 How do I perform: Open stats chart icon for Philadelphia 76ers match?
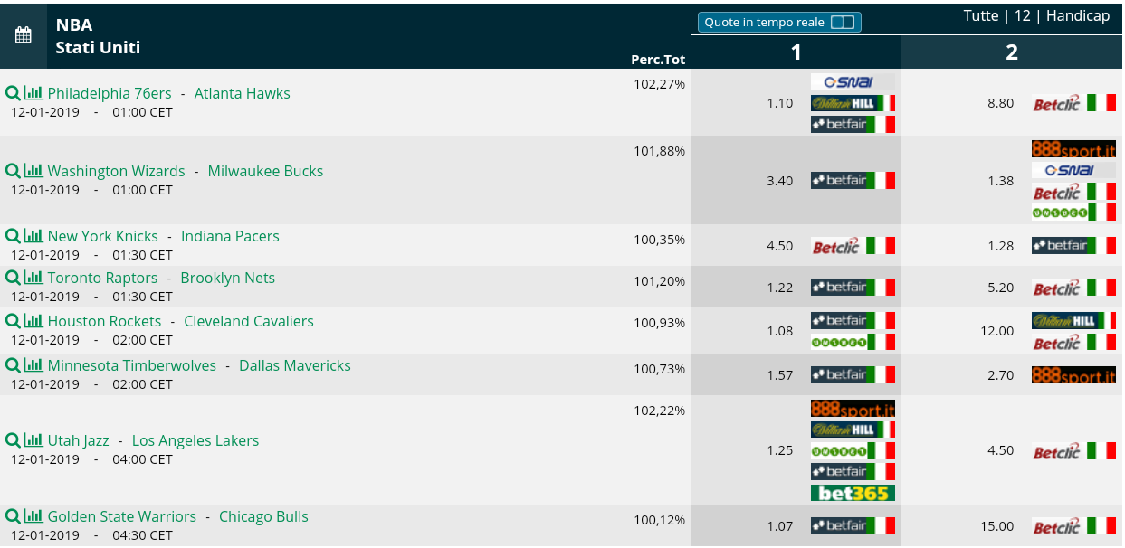33,92
